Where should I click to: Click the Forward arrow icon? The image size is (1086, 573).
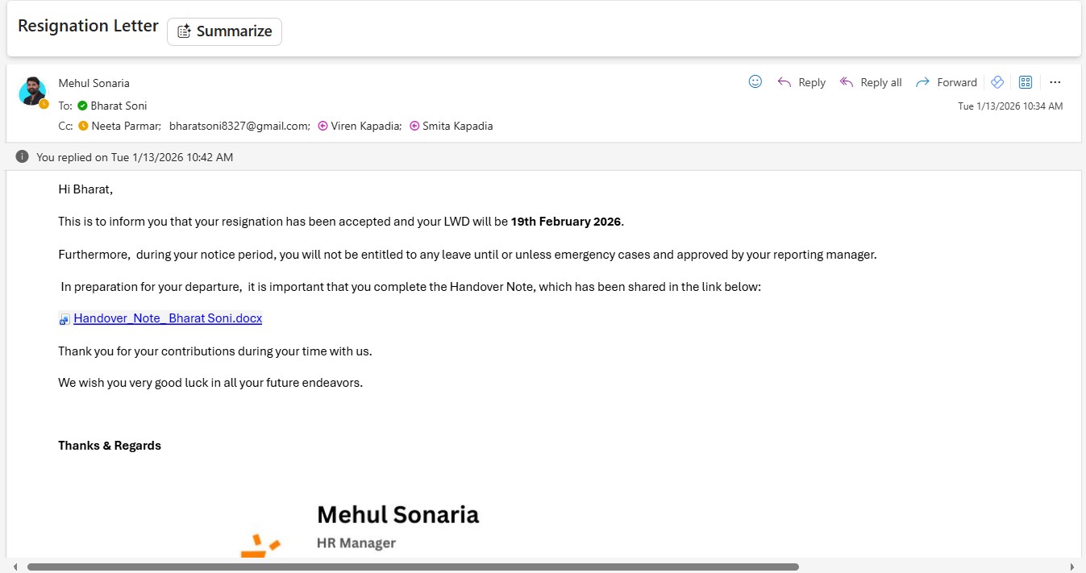pos(923,82)
